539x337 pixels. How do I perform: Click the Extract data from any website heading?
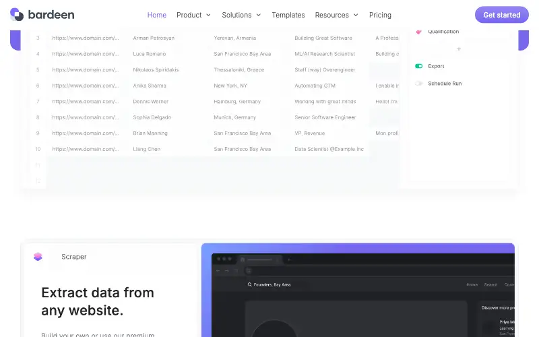[98, 301]
